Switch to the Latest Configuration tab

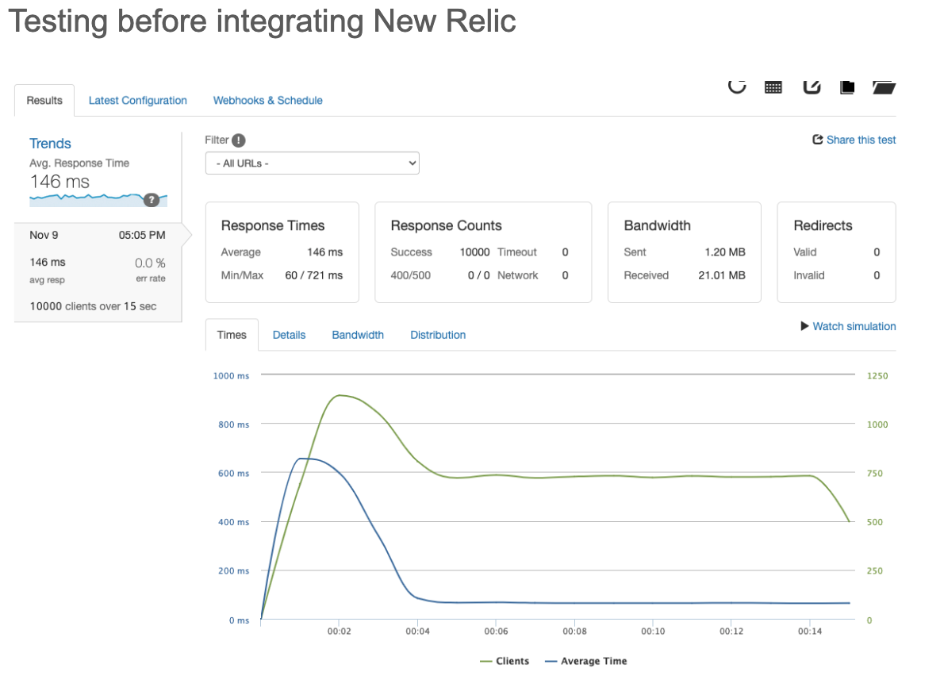click(x=138, y=101)
